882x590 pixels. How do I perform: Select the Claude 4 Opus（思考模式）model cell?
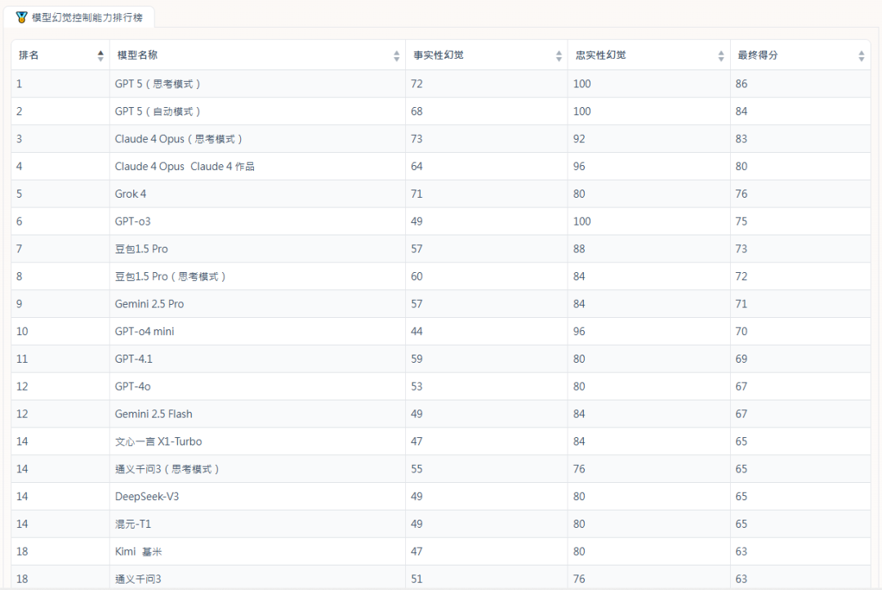coord(180,139)
